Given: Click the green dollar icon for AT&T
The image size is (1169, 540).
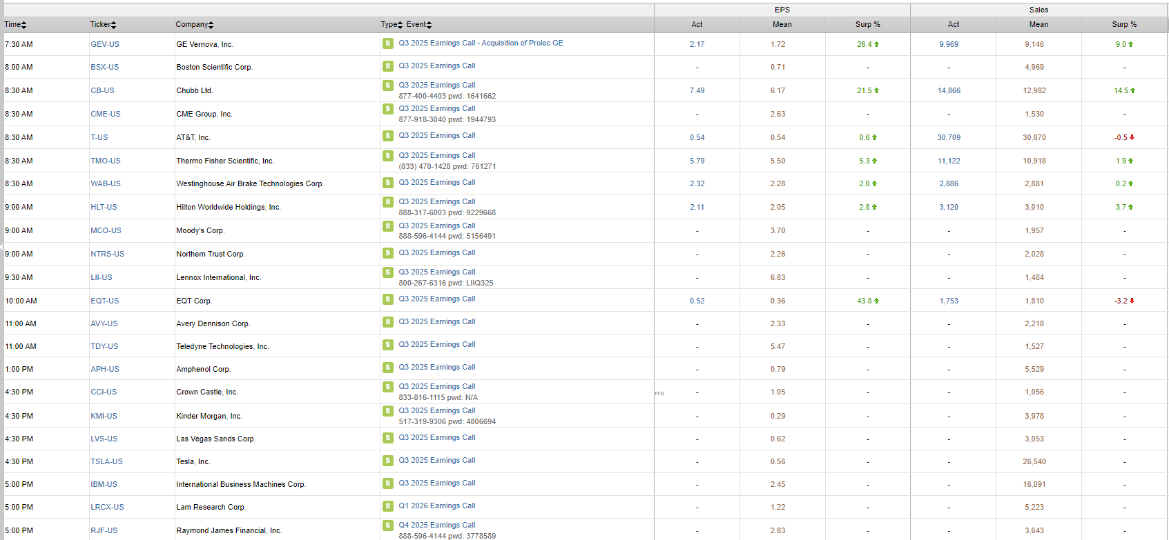Looking at the screenshot, I should point(388,136).
